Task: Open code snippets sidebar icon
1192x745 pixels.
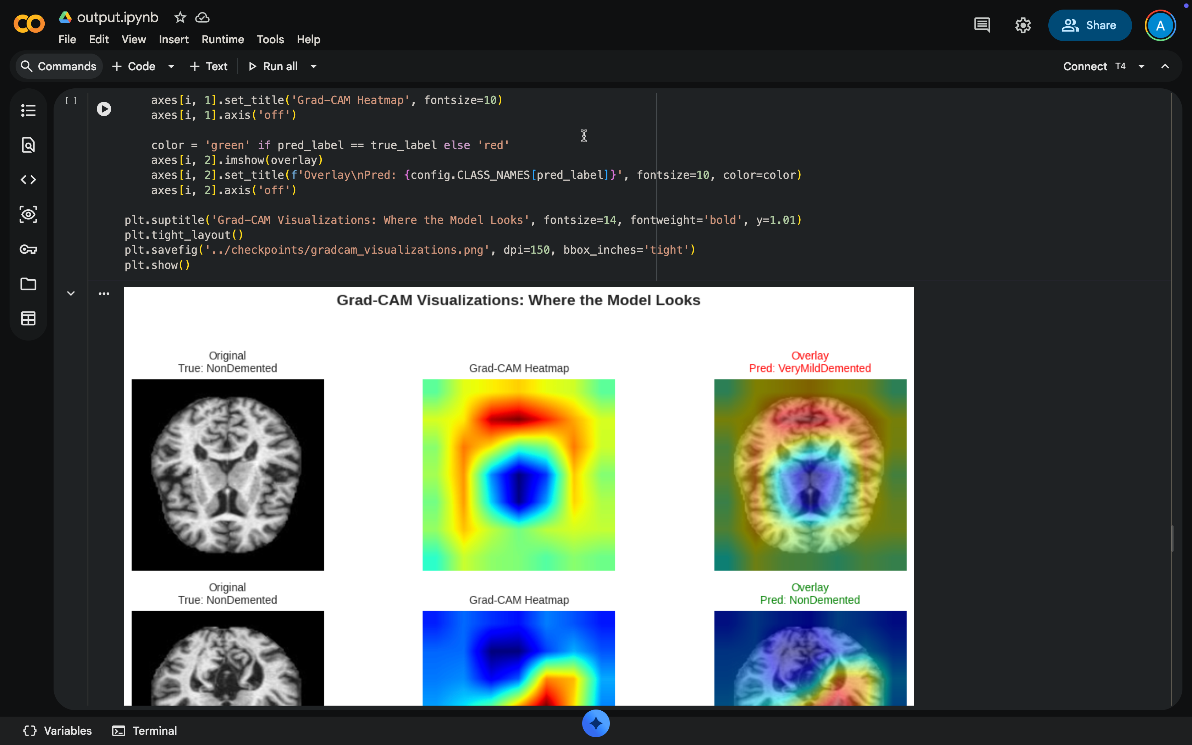Action: click(28, 180)
